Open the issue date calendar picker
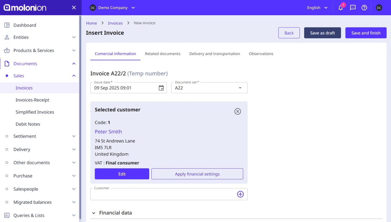391x222 pixels. click(161, 88)
